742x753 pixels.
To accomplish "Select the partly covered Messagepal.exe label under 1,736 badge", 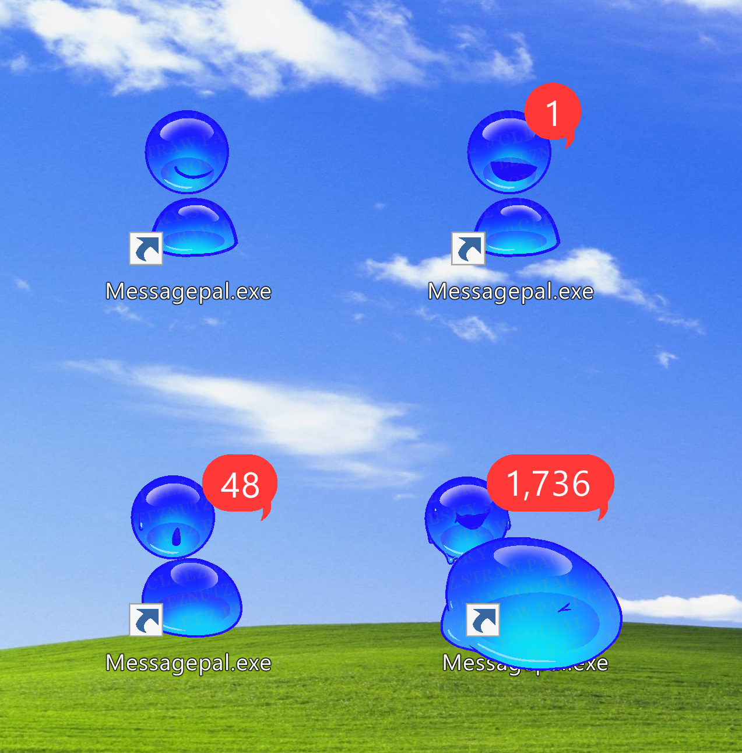I will tap(525, 663).
